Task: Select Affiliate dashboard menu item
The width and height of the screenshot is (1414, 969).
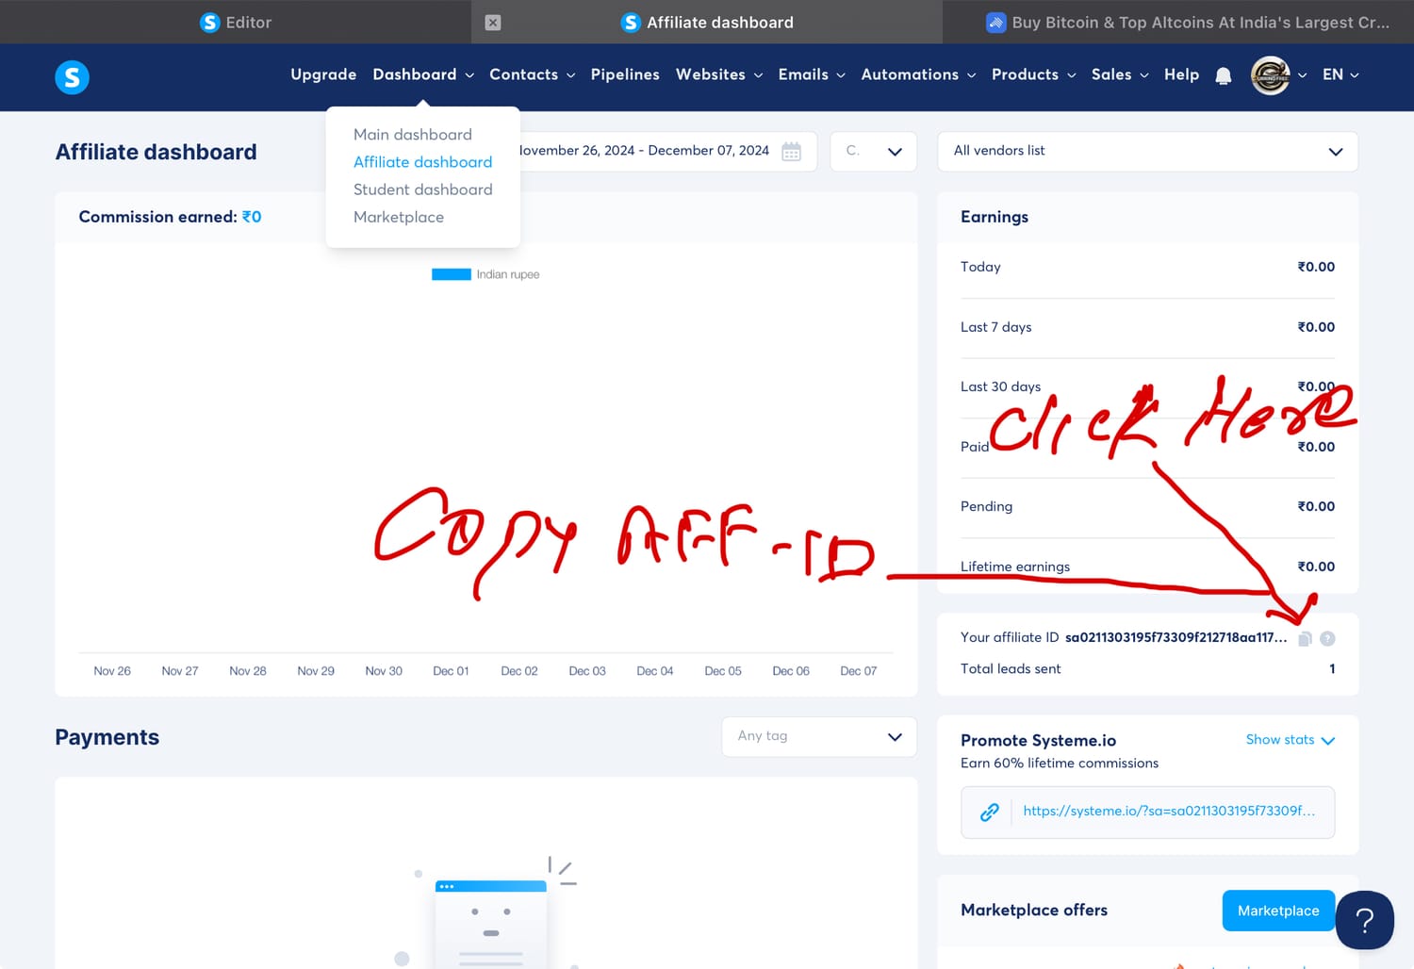Action: coord(422,162)
